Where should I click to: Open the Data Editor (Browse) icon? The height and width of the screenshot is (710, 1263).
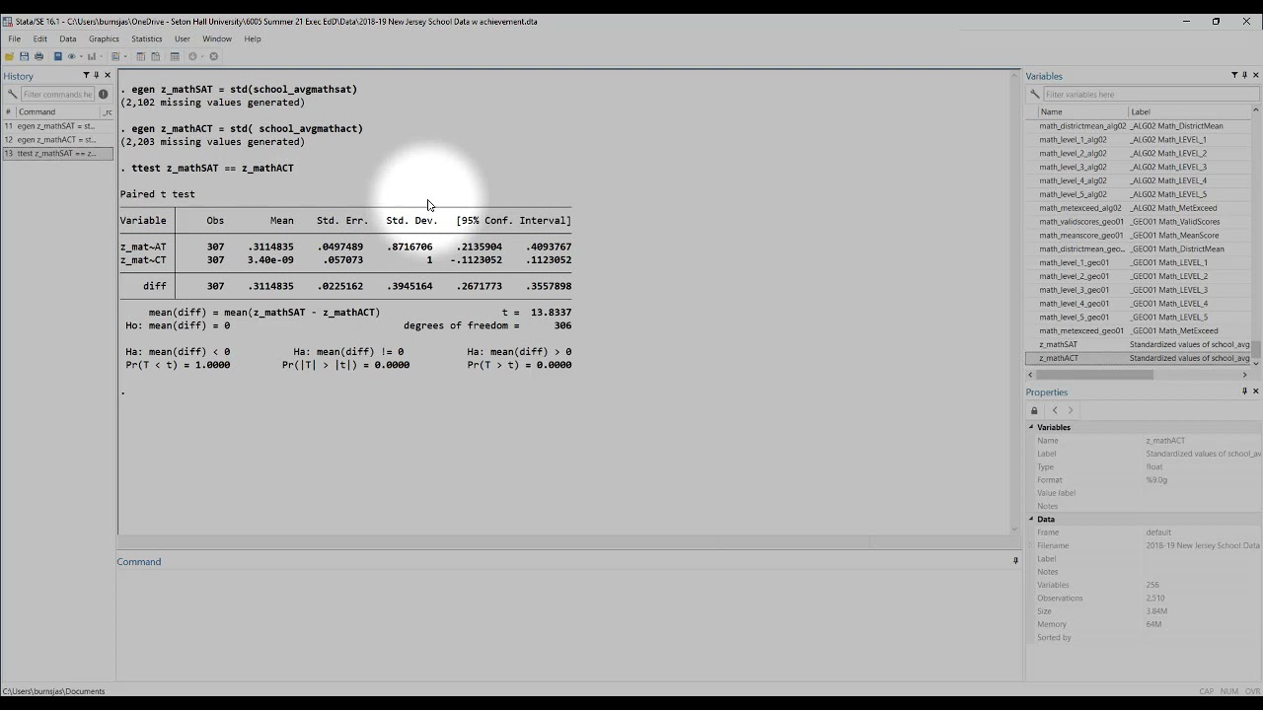[x=155, y=56]
